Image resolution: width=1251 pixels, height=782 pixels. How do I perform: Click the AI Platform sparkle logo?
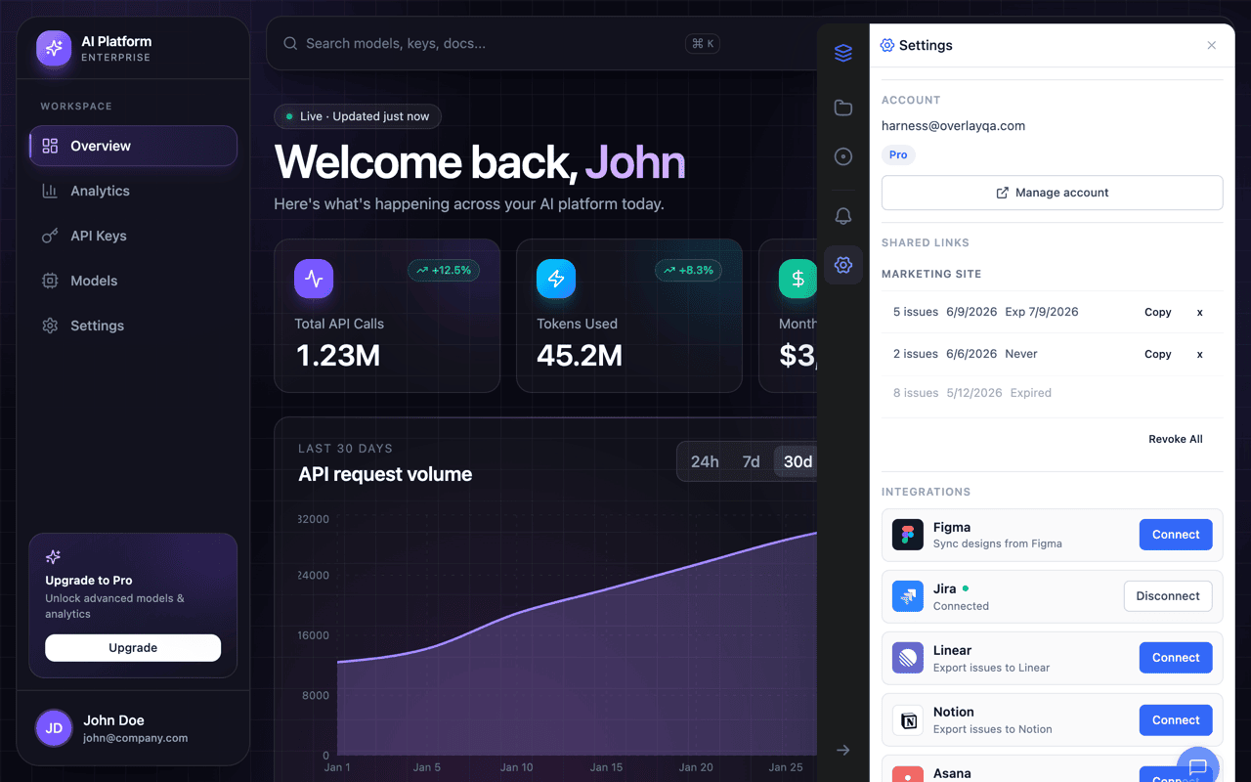54,48
